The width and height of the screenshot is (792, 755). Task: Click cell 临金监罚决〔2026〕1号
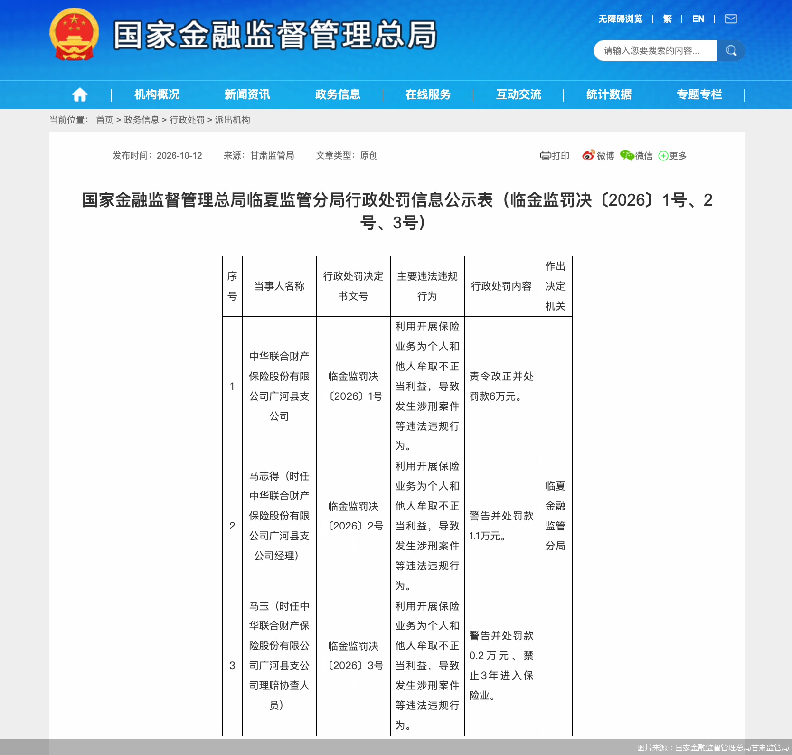tap(354, 386)
